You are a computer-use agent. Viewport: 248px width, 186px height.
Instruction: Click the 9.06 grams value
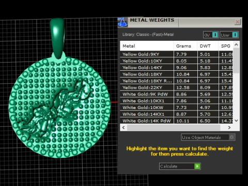(181, 68)
